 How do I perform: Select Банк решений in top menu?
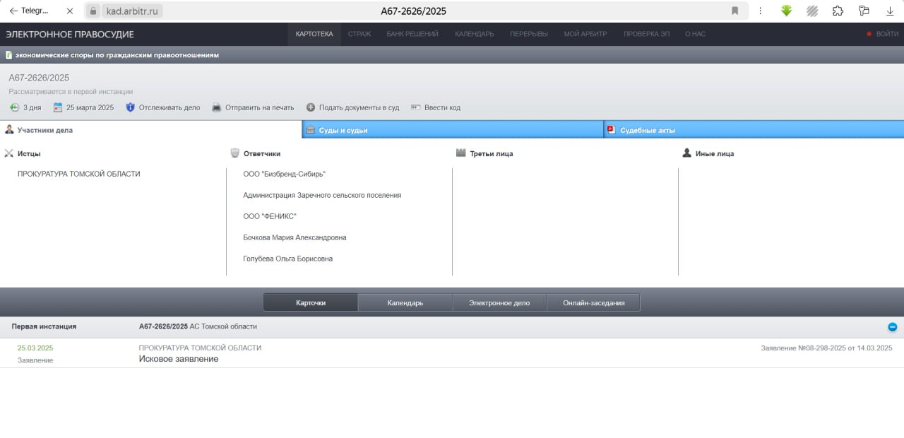point(412,34)
